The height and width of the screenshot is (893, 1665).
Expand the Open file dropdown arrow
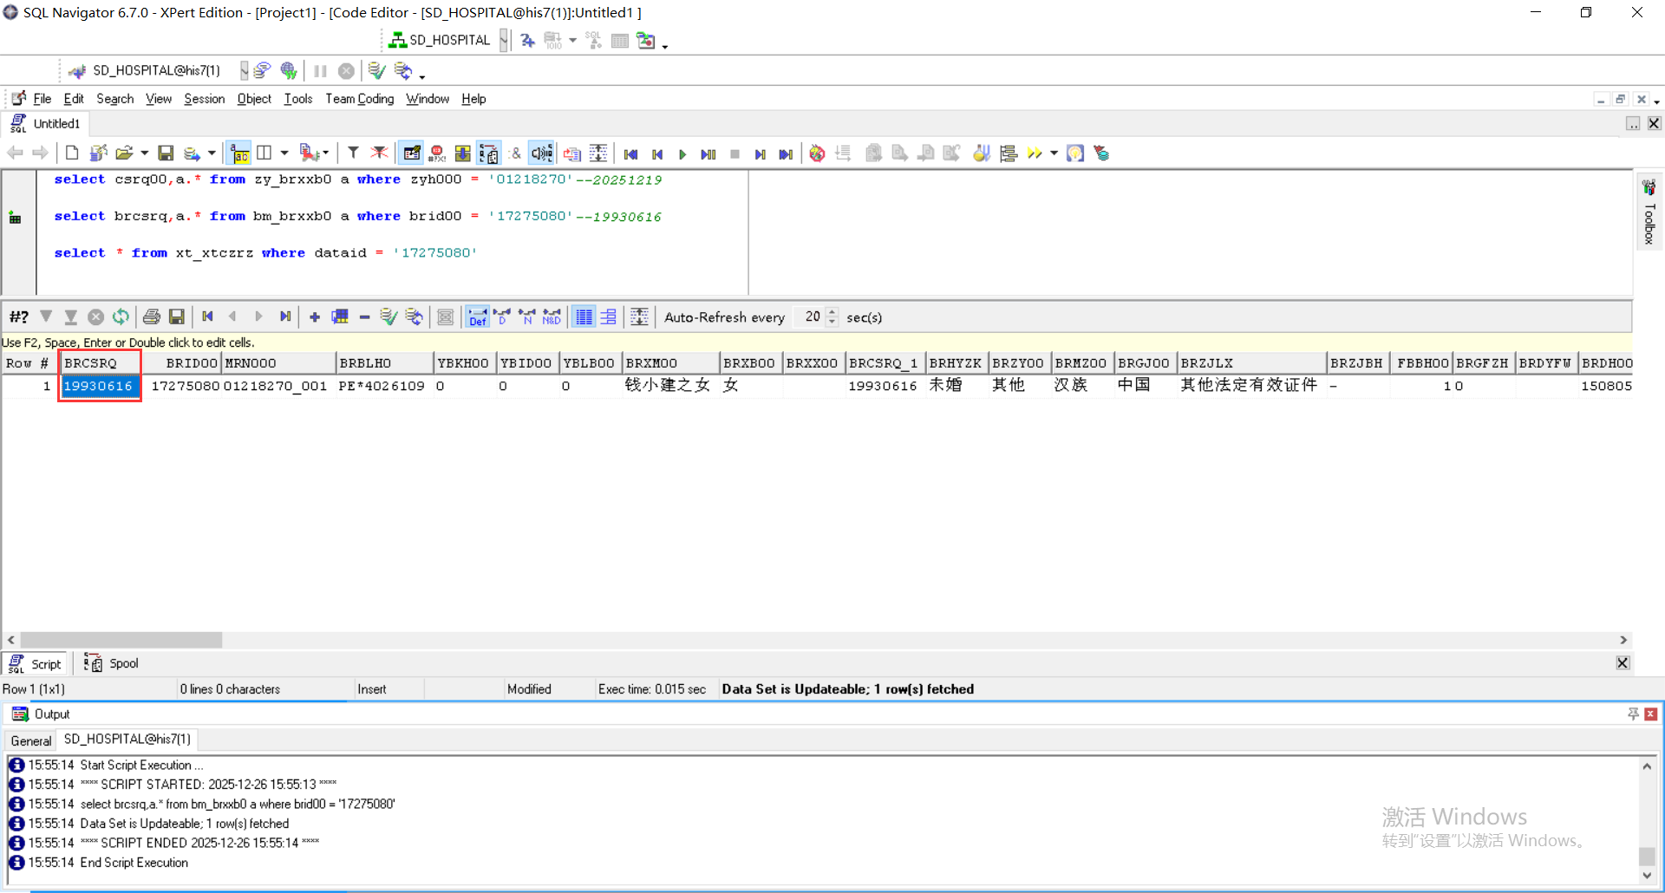point(144,153)
